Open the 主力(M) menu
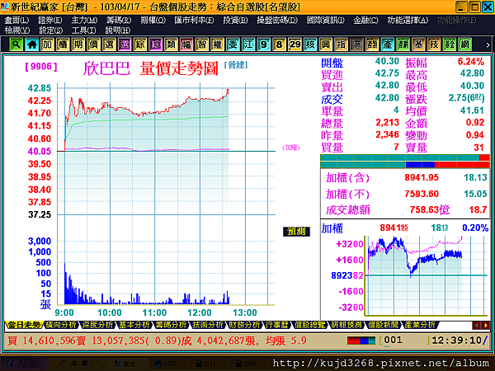 click(x=84, y=21)
